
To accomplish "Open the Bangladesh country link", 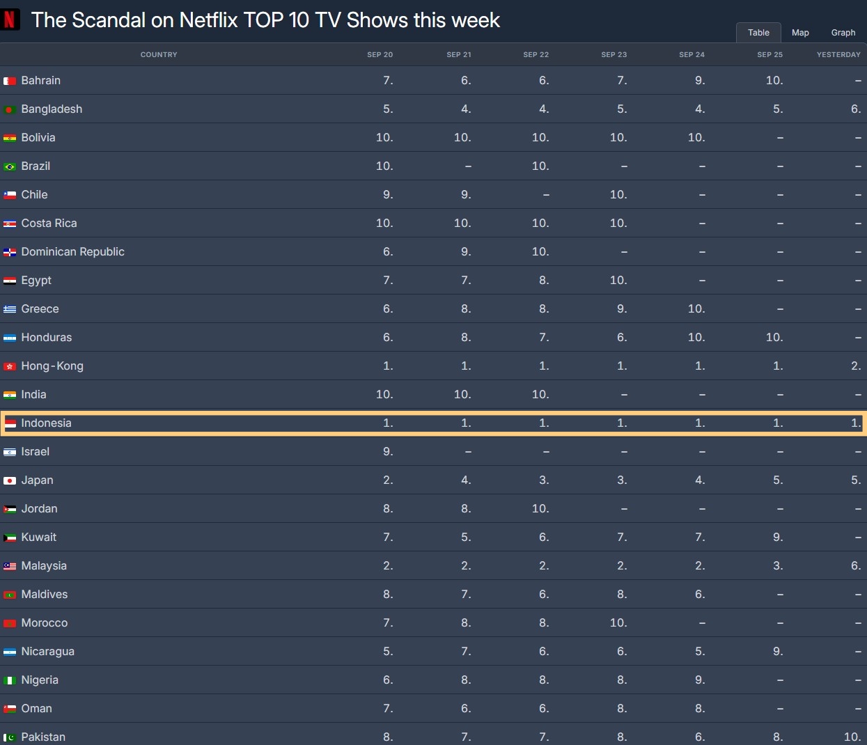I will [52, 109].
